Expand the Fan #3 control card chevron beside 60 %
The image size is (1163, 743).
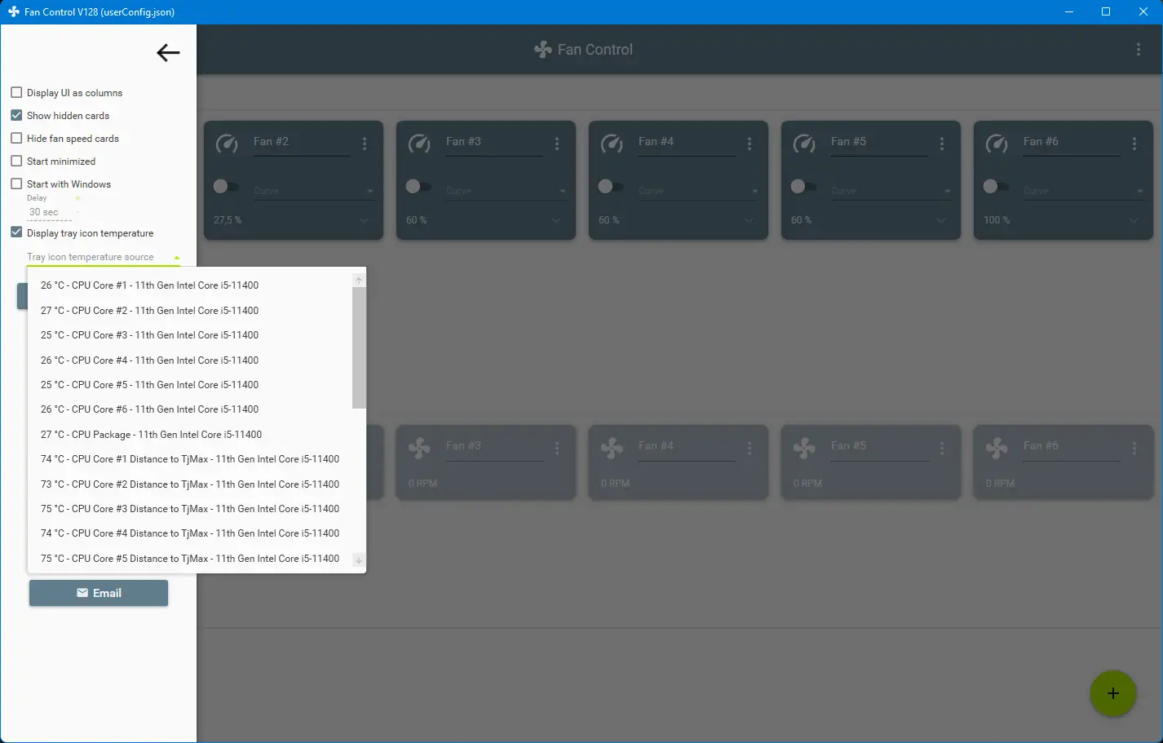(556, 220)
